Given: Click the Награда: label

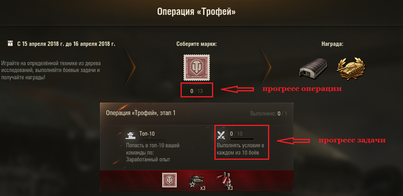Looking at the screenshot, I should coord(332,44).
